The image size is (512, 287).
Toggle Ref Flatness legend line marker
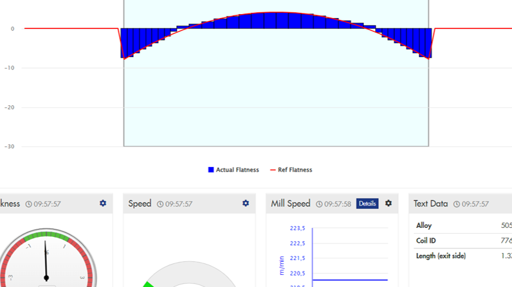point(273,170)
